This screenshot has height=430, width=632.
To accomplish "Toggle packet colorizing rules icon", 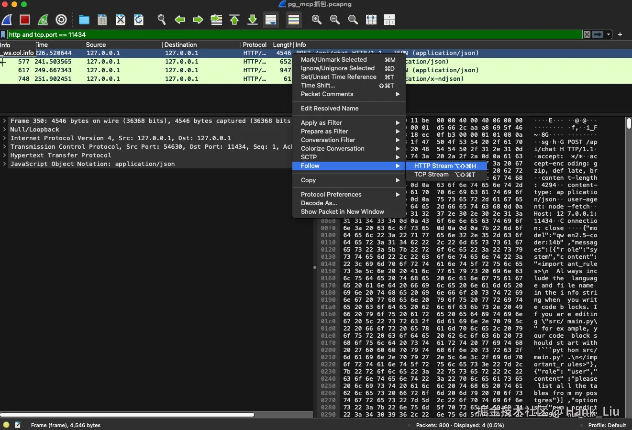I will [294, 20].
